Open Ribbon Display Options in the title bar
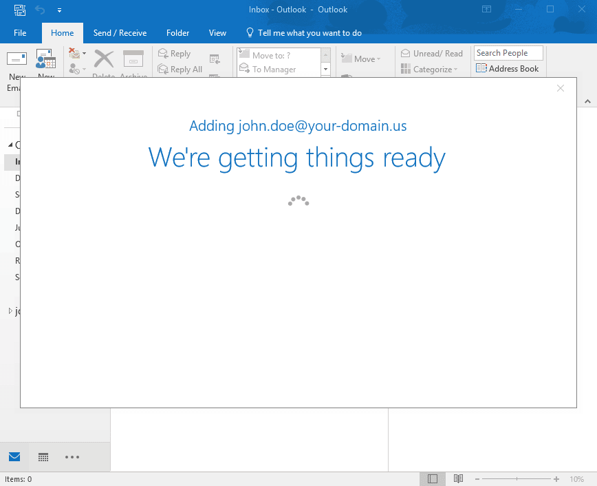This screenshot has height=486, width=597. (x=486, y=9)
